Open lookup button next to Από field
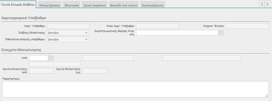The image size is (272, 101). point(51,58)
